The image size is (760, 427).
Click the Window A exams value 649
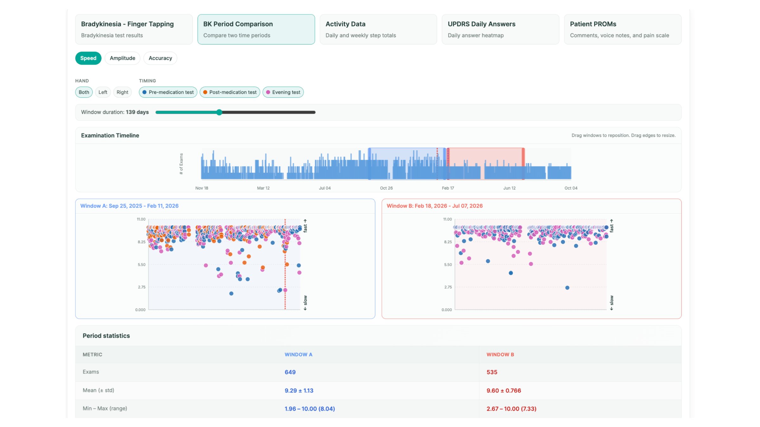pyautogui.click(x=290, y=372)
